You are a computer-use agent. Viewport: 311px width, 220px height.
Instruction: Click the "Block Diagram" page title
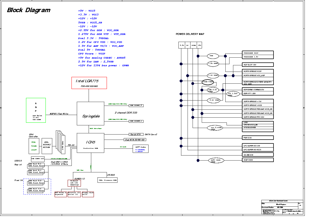(29, 10)
